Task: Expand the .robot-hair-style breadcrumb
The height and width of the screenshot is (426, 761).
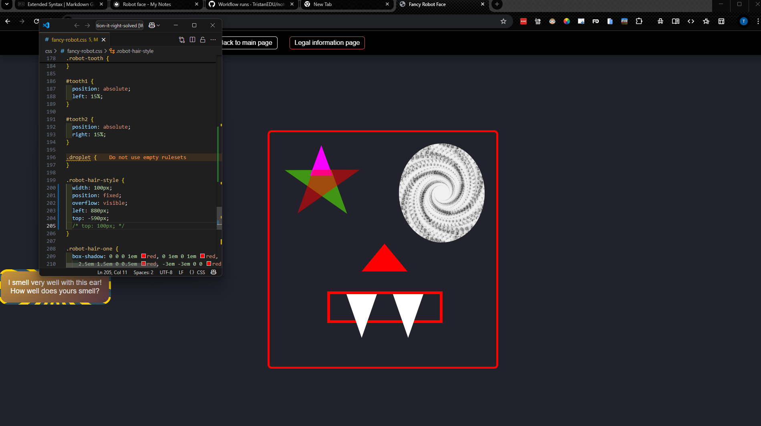Action: (x=131, y=51)
